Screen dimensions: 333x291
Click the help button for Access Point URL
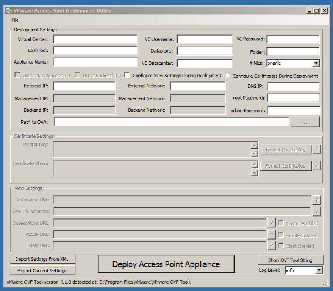coord(271,223)
